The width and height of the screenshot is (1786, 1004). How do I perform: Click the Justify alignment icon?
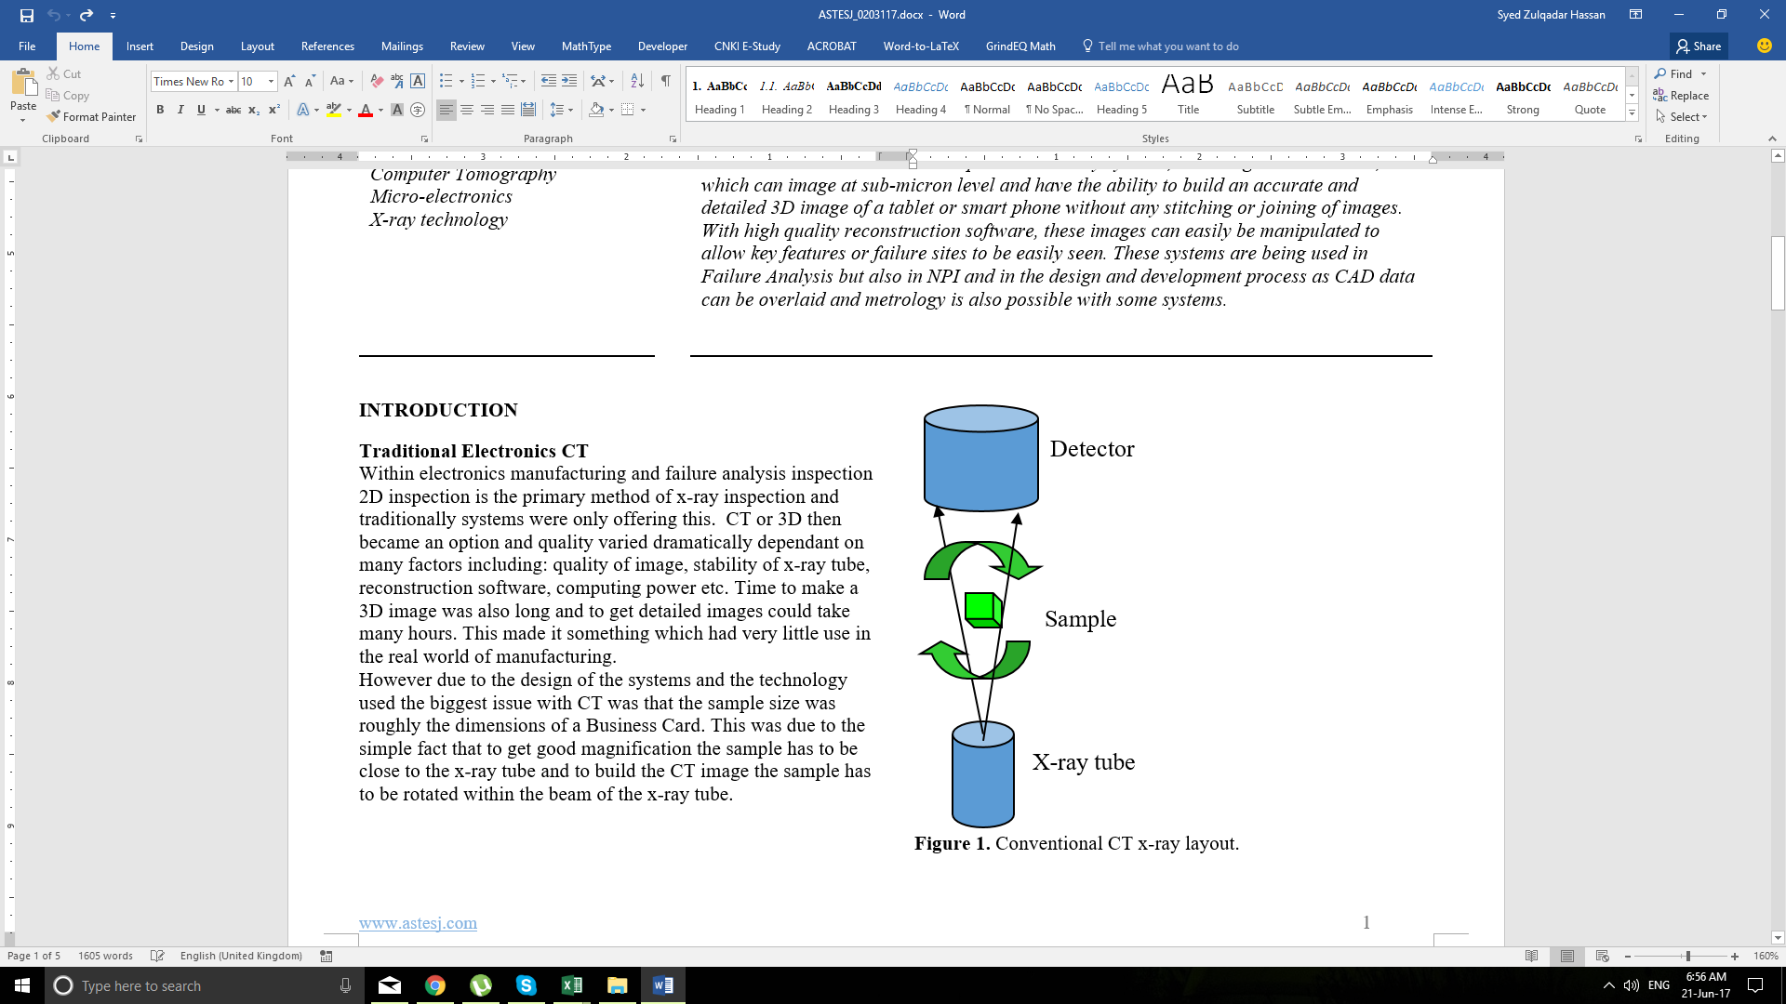pyautogui.click(x=508, y=110)
